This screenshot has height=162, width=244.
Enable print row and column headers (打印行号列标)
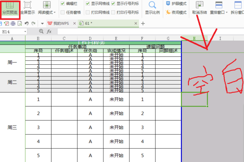pyautogui.click(x=113, y=13)
